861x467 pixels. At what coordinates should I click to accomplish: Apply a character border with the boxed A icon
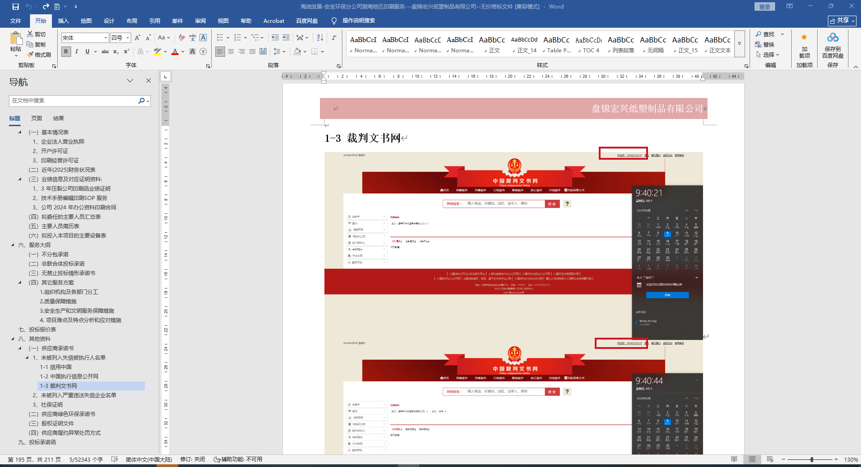coord(203,38)
